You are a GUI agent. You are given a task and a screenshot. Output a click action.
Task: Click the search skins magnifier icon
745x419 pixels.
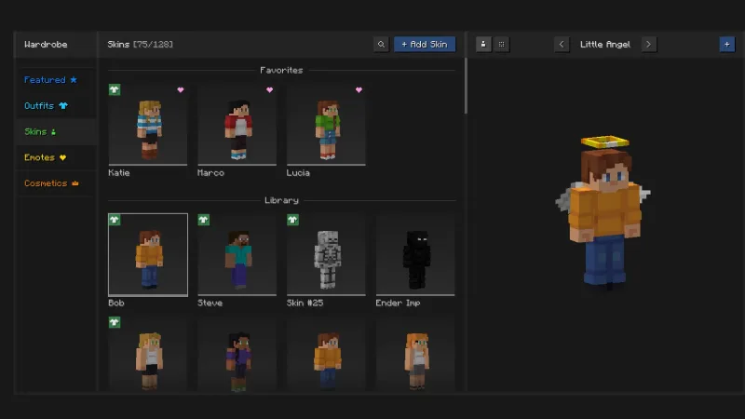pos(381,44)
